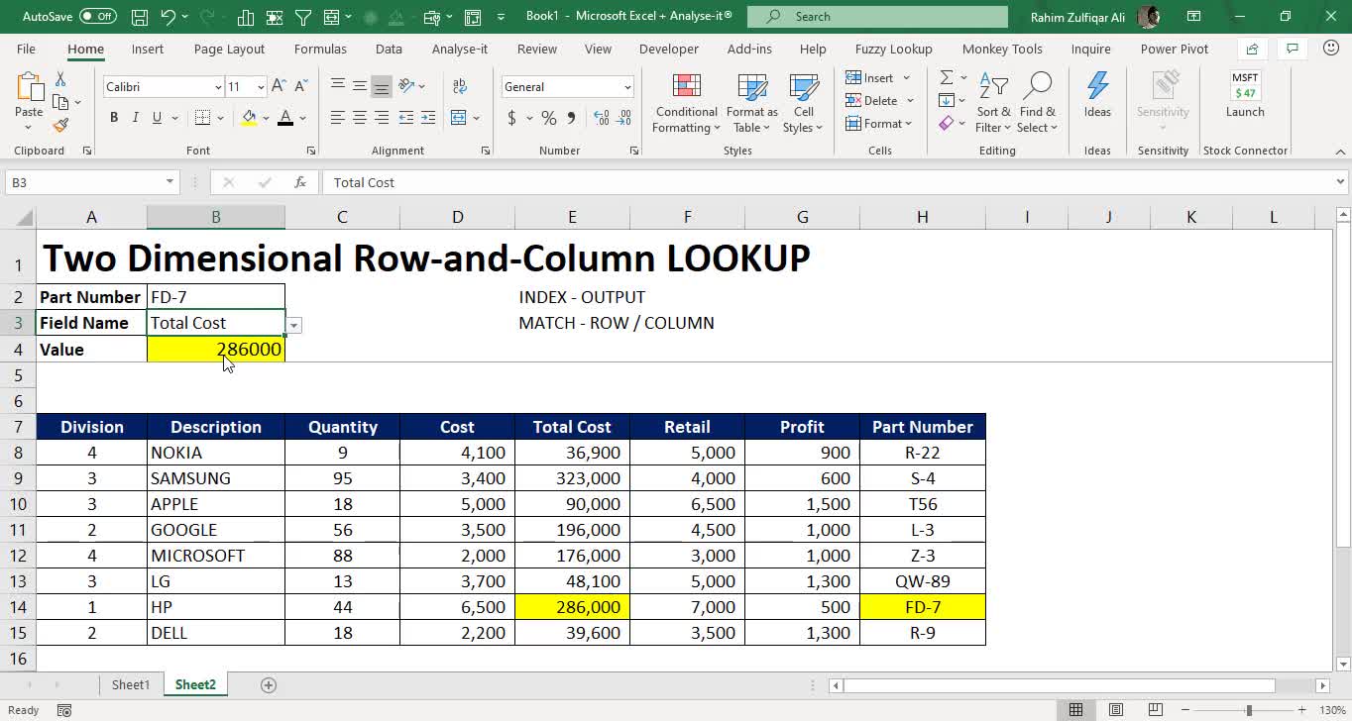Click Percent Style icon
Image resolution: width=1352 pixels, height=721 pixels.
[548, 118]
